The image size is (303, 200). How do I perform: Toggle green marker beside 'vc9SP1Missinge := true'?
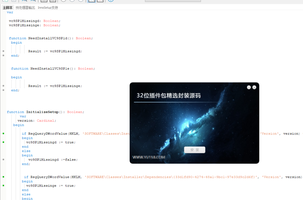click(3, 186)
